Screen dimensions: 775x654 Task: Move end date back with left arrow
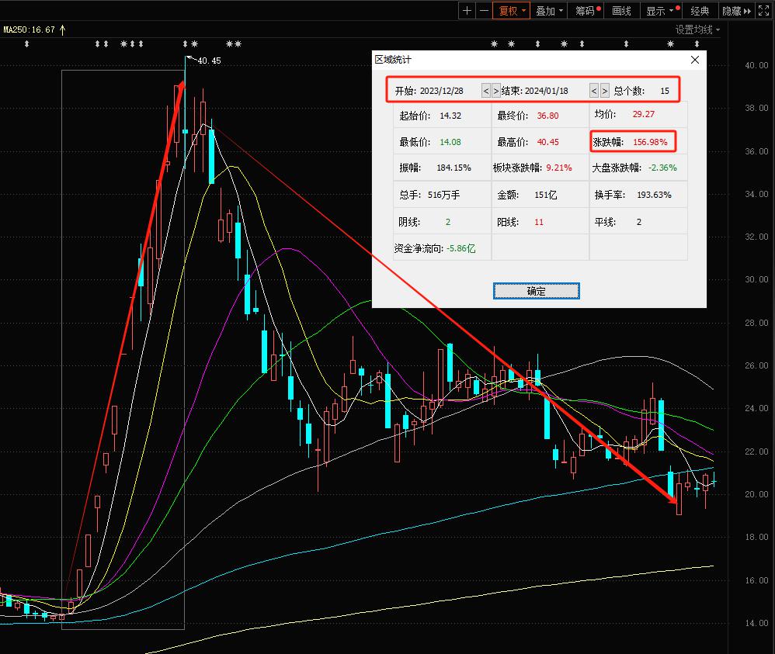coord(594,91)
